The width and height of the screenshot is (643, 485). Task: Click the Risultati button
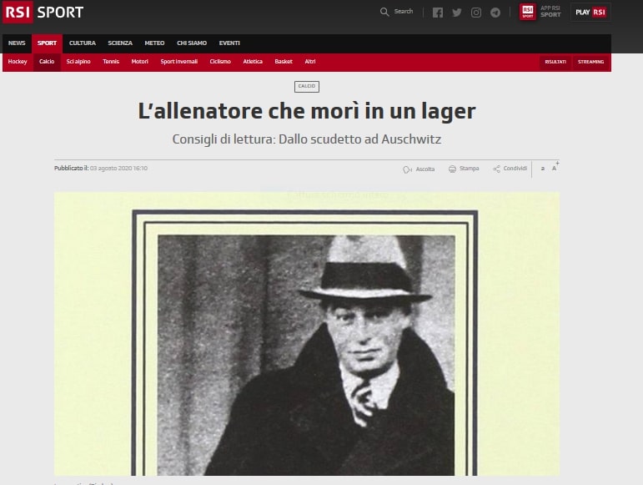[555, 62]
